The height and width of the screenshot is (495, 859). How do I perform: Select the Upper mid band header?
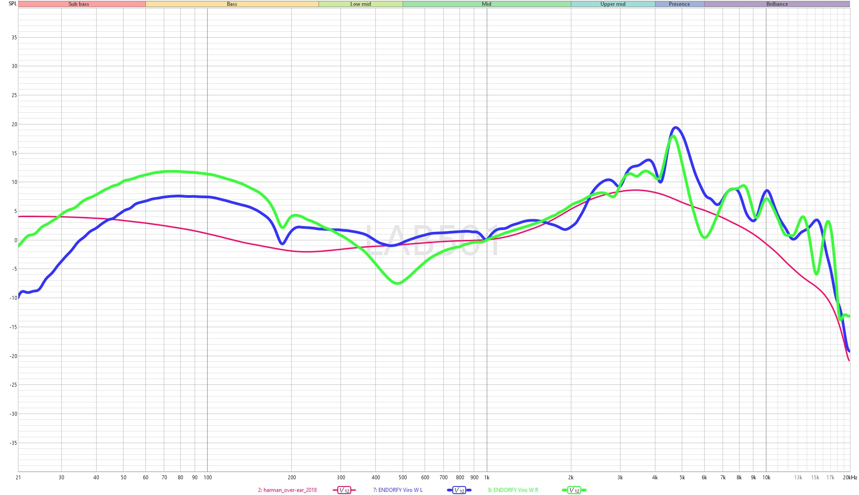pos(613,4)
